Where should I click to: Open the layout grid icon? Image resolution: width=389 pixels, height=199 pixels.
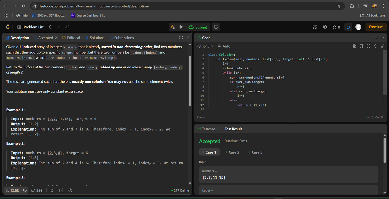(x=314, y=27)
